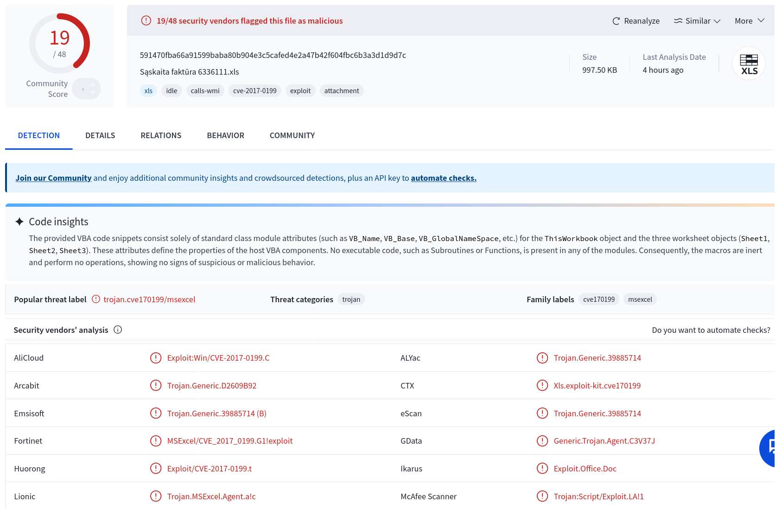
Task: Open the Similar dropdown menu
Action: [x=697, y=21]
